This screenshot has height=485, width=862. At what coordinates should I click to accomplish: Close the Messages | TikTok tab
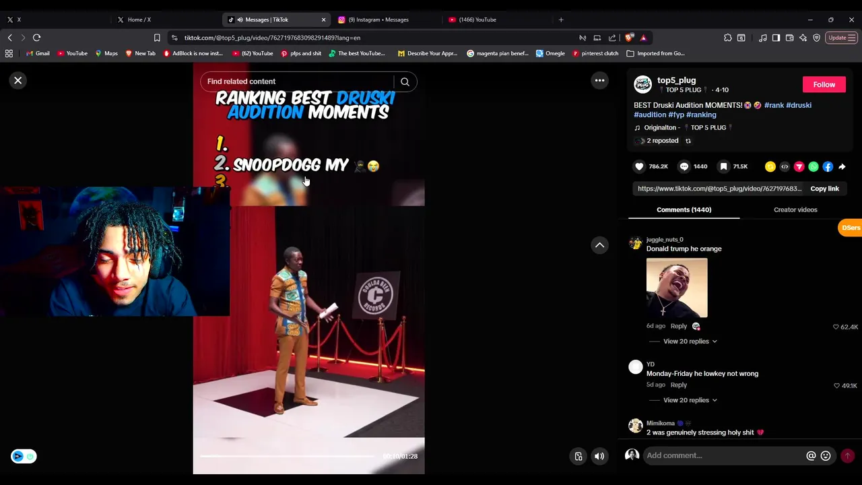[x=323, y=20]
